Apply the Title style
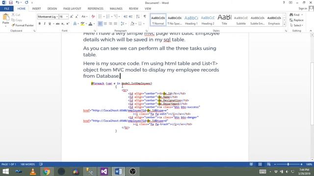 pyautogui.click(x=224, y=20)
